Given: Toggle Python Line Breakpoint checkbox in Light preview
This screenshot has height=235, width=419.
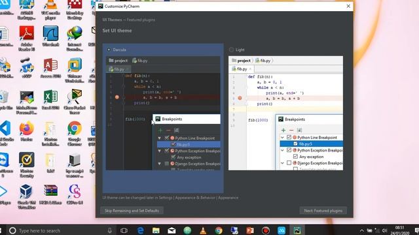Looking at the screenshot, I should (289, 137).
